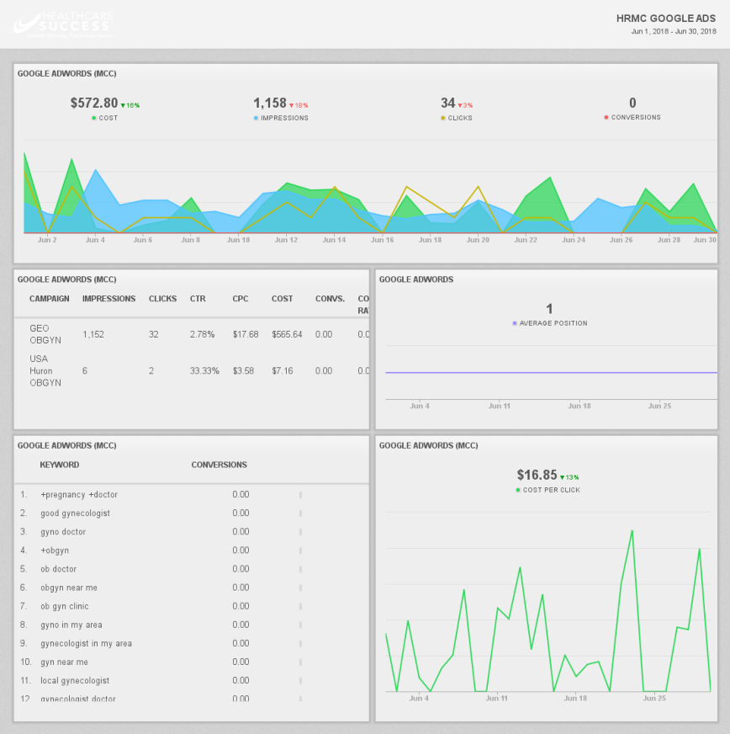Click the green down arrow beside $572.80
Viewport: 730px width, 734px height.
click(123, 105)
